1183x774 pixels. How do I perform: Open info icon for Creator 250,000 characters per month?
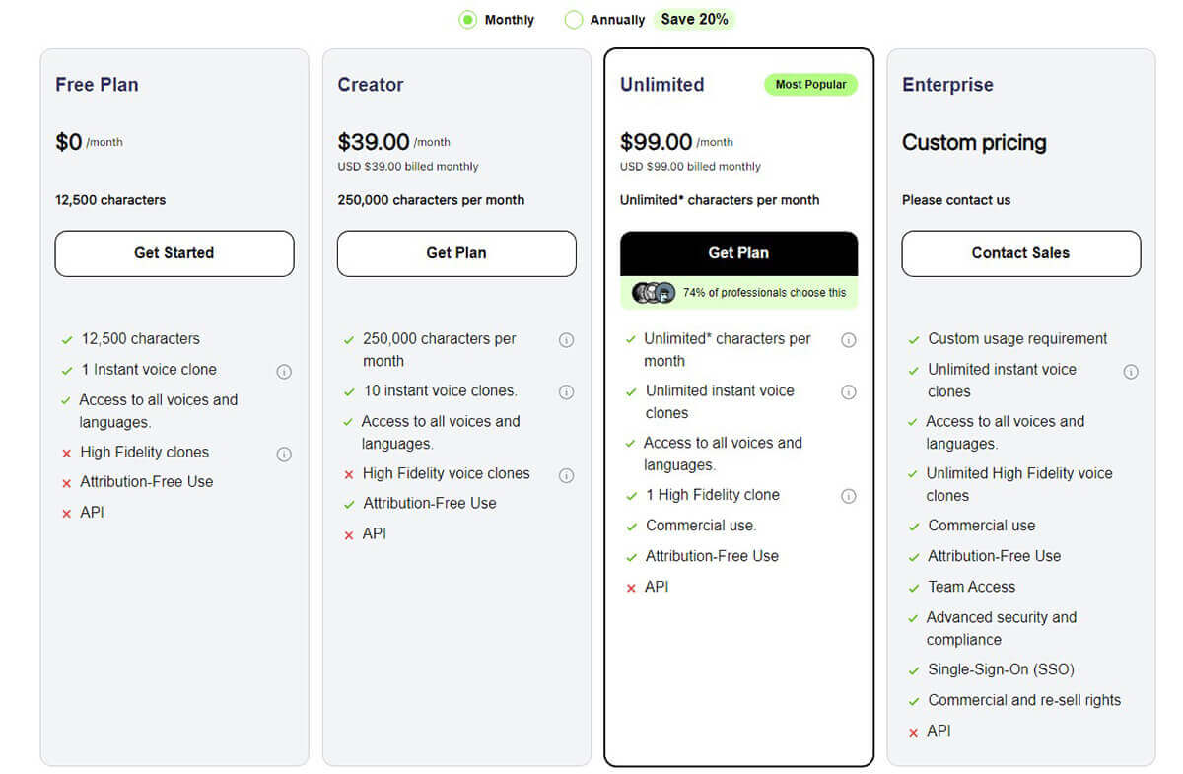coord(566,340)
